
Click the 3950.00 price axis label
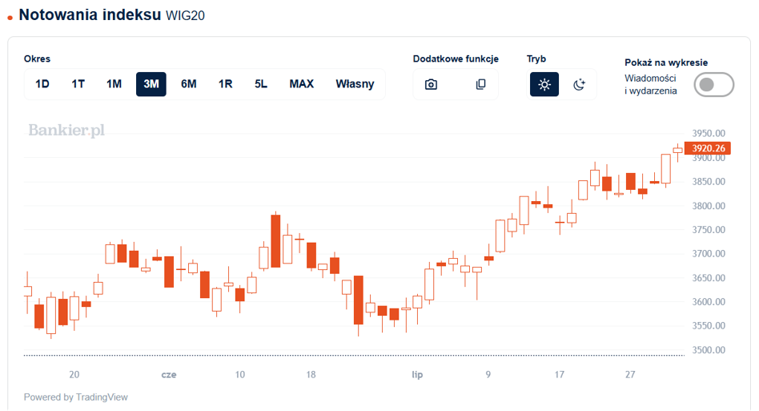(x=709, y=133)
